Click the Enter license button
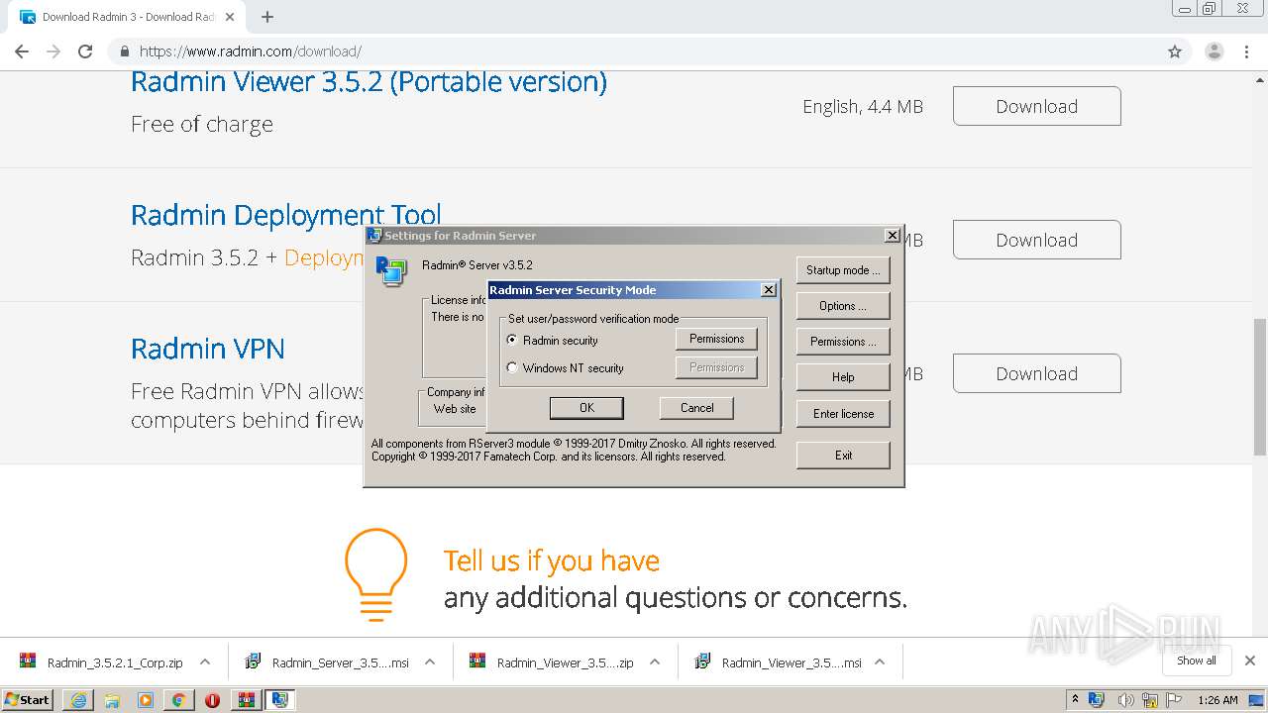This screenshot has width=1268, height=713. coord(843,414)
